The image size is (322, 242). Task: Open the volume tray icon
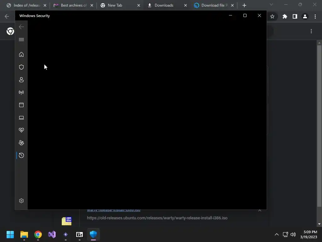293,234
